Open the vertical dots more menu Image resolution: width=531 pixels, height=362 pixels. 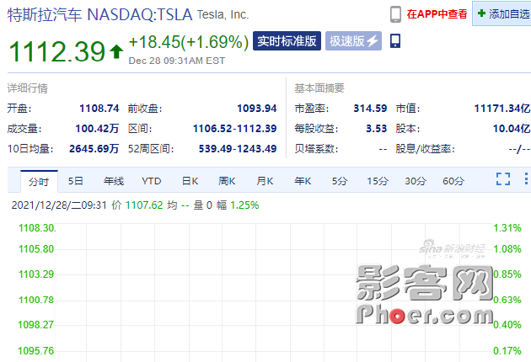526,178
